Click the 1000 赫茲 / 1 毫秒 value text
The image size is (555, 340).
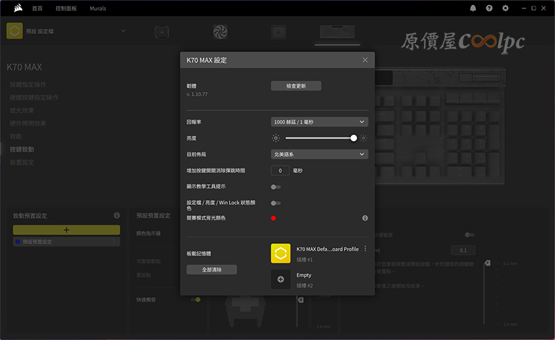(x=293, y=122)
